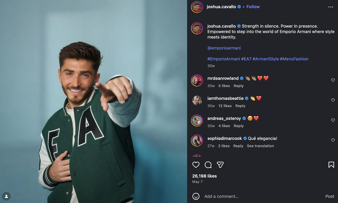Like mrdeanrowland's comment
338x203 pixels.
333,80
